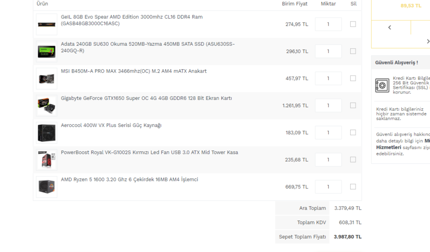Click the Aerocool power supply thumbnail
The image size is (430, 252).
pyautogui.click(x=46, y=133)
